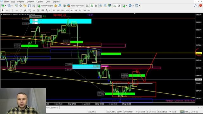Open the Profiles icon in toolbar
The width and height of the screenshot is (203, 114).
click(x=9, y=6)
